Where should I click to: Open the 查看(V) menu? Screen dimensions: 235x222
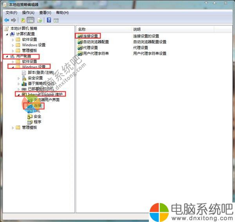pyautogui.click(x=45, y=13)
